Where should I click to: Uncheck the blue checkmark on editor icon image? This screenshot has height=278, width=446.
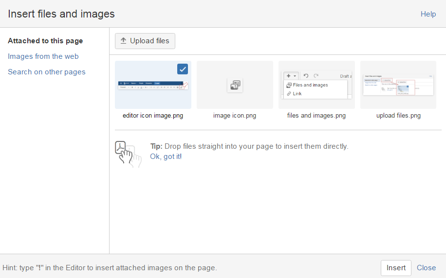click(x=183, y=69)
